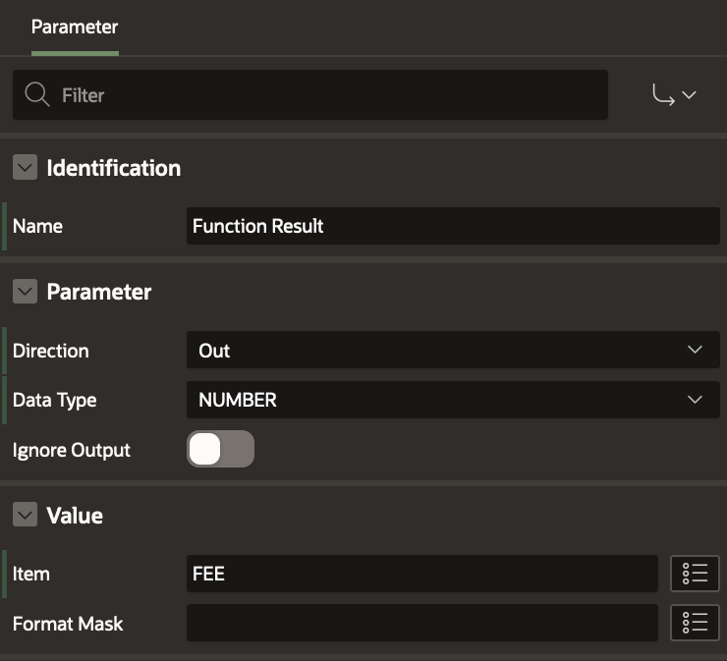The height and width of the screenshot is (661, 727).
Task: Click the Name field containing Function Result
Action: coord(452,226)
